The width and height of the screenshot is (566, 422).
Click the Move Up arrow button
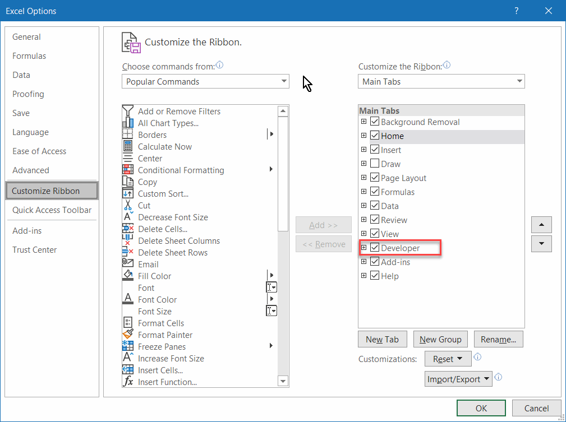point(541,225)
